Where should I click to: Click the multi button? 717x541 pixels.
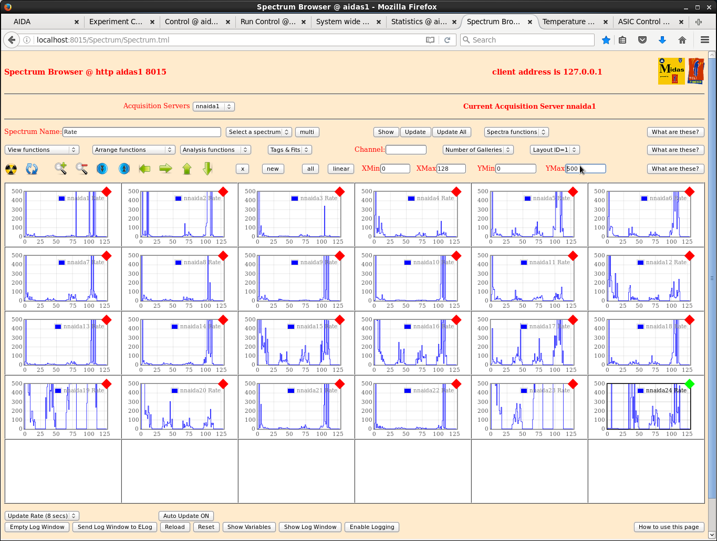click(307, 132)
